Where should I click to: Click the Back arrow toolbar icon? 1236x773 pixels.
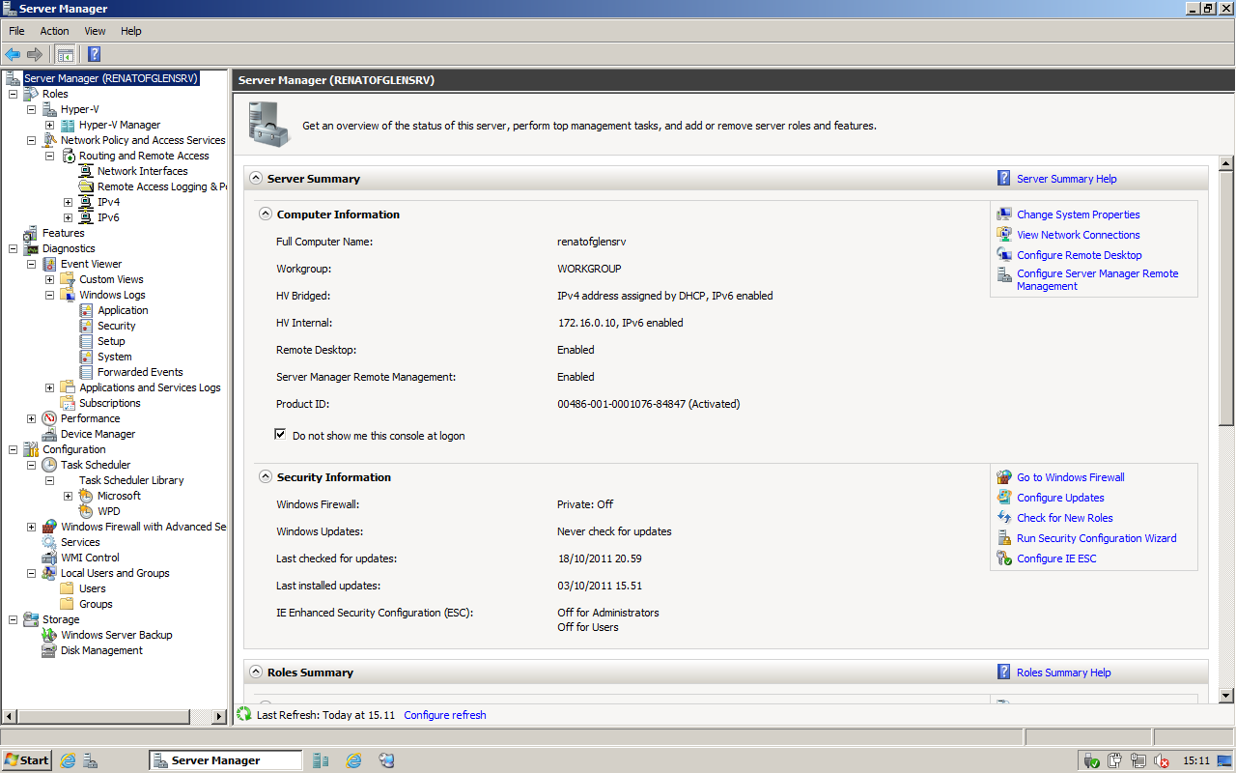pos(13,54)
